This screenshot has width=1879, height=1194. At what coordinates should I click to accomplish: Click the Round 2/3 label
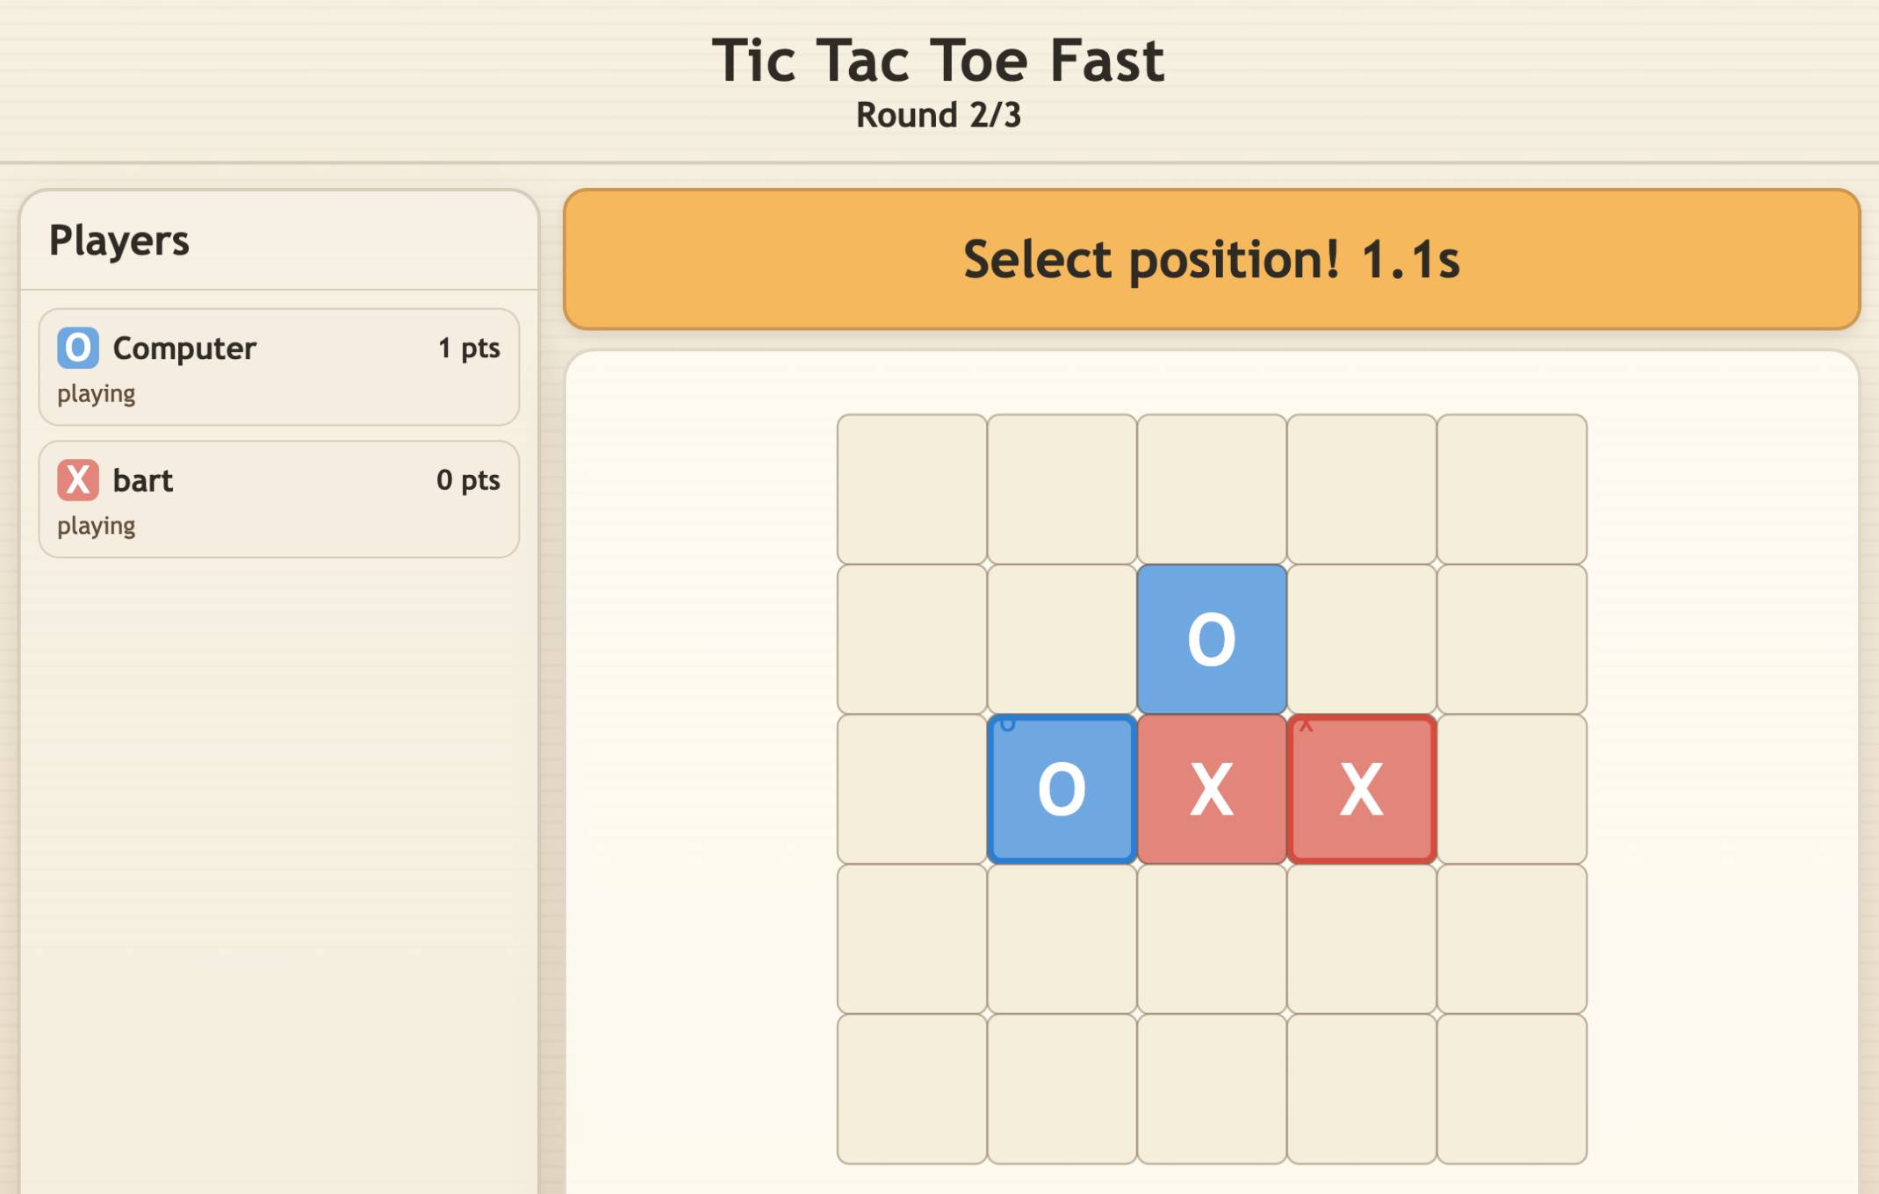939,114
